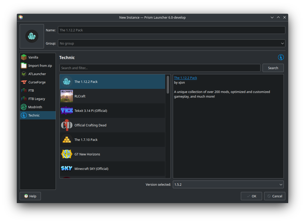Click the Vanilla grass block icon

tap(24, 57)
